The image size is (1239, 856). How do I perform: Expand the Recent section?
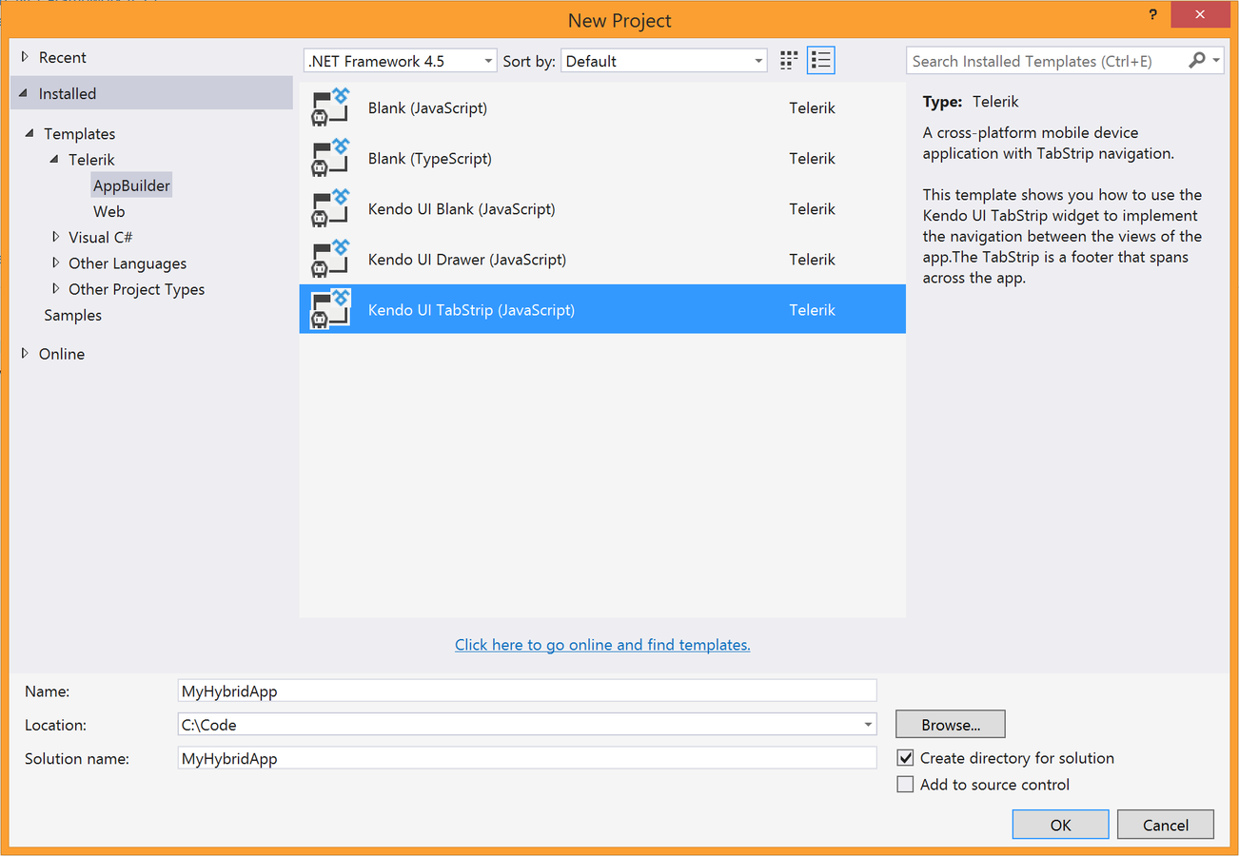pyautogui.click(x=25, y=57)
